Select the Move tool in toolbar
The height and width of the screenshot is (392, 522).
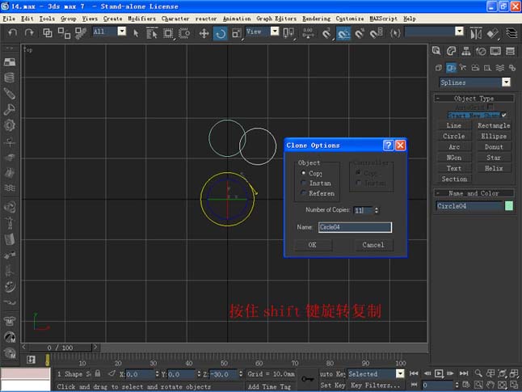[x=204, y=33]
